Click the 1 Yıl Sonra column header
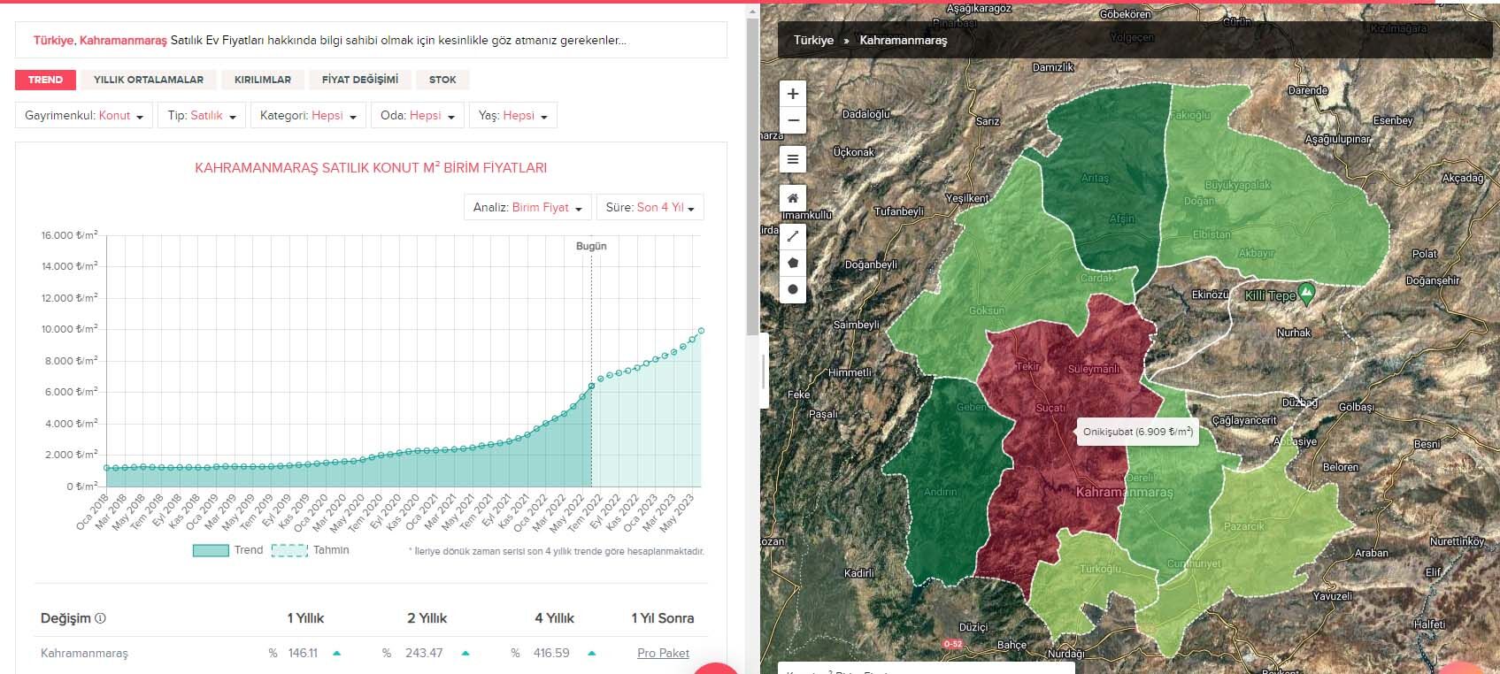Screen dimensions: 1500x674 pyautogui.click(x=663, y=618)
